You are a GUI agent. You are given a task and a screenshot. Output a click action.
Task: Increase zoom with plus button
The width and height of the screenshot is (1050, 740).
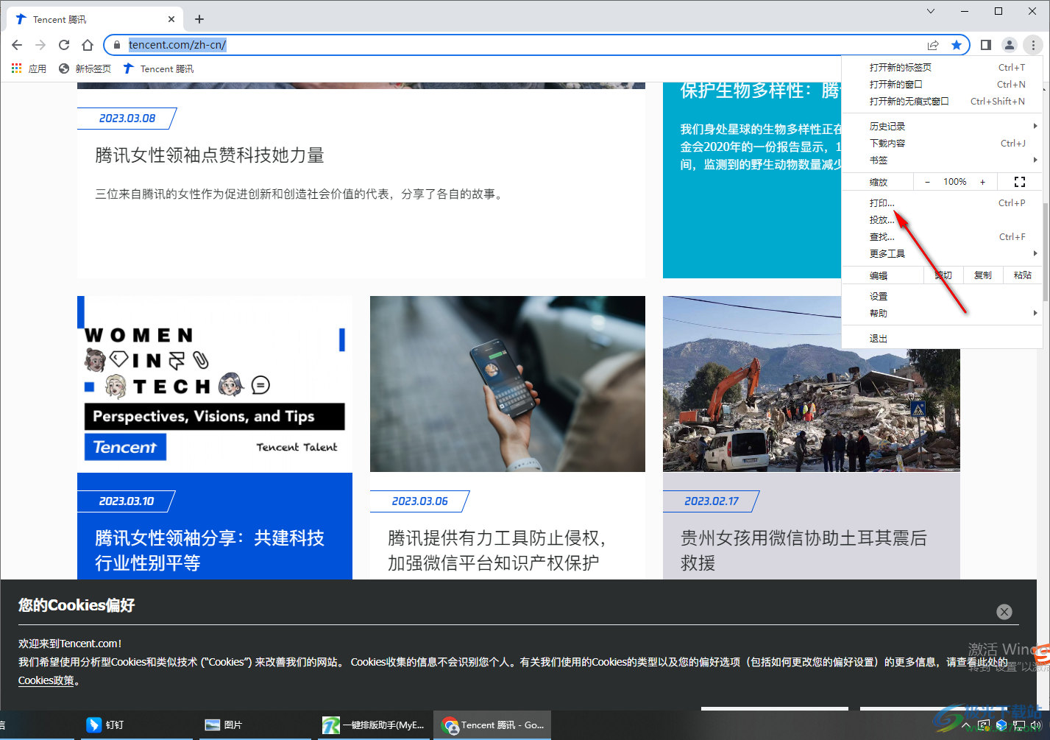tap(982, 182)
